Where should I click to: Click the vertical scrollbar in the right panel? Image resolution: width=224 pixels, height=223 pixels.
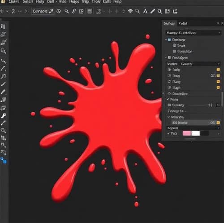click(222, 99)
